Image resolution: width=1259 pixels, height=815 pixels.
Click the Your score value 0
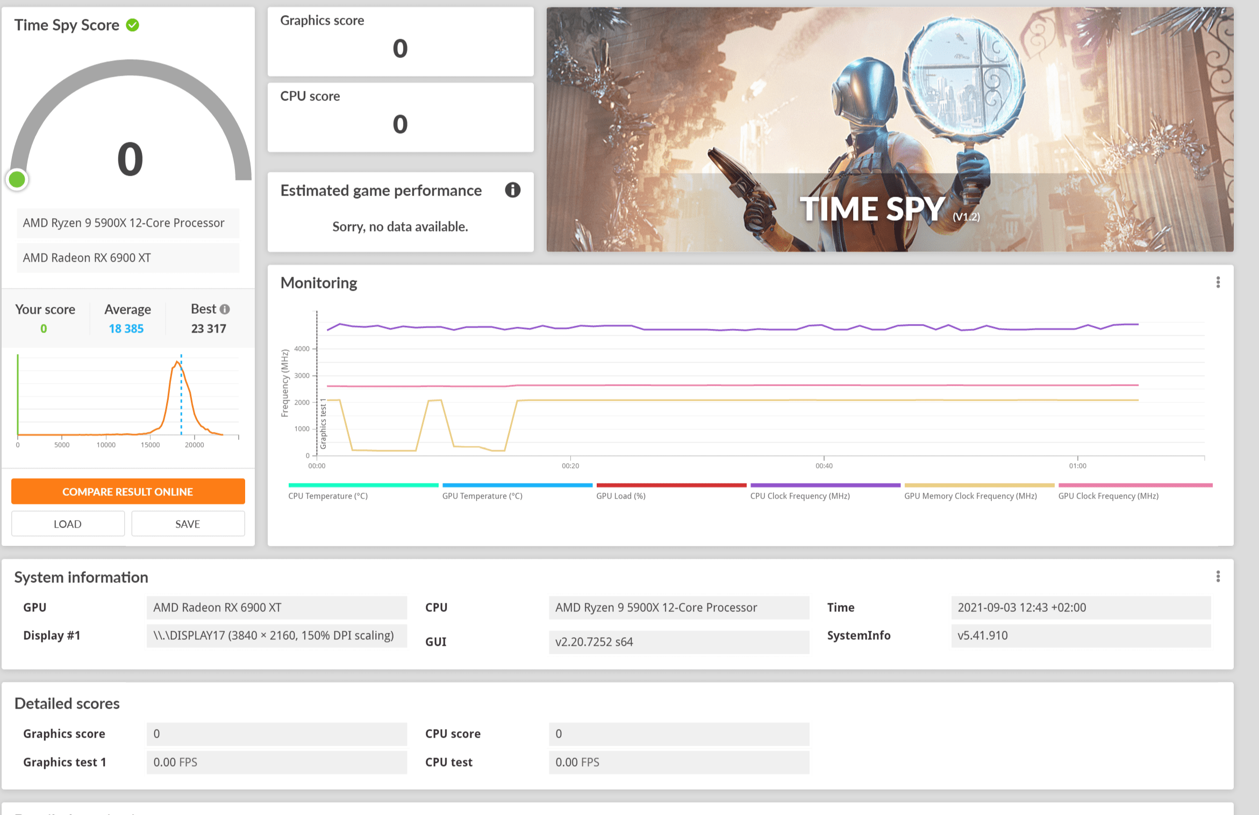(44, 328)
